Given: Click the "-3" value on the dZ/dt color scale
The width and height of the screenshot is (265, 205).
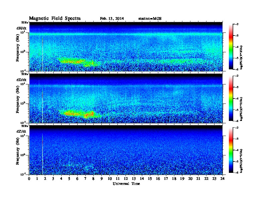Looking at the screenshot, I should (x=237, y=139).
